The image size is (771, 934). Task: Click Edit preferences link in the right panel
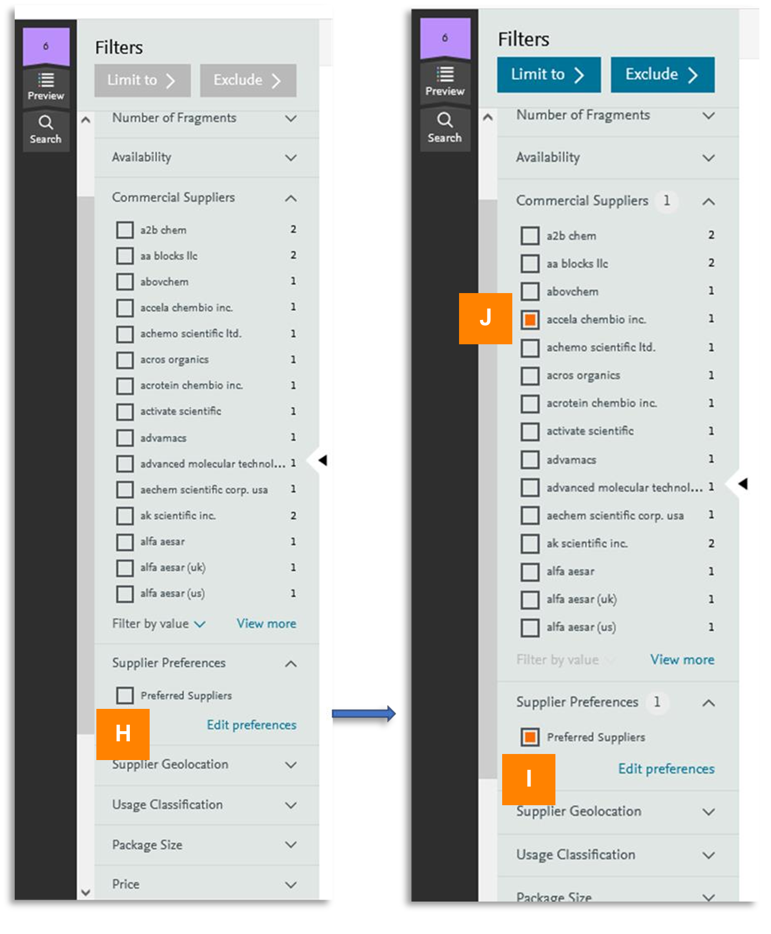666,769
